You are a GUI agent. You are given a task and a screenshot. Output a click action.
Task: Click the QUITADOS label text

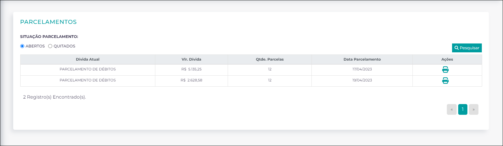[x=64, y=46]
